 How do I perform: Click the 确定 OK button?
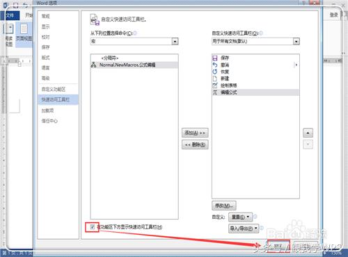[278, 246]
